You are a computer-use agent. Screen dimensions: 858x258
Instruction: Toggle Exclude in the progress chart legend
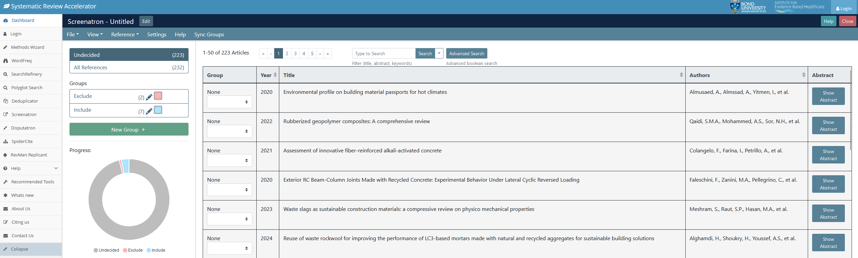pos(133,250)
